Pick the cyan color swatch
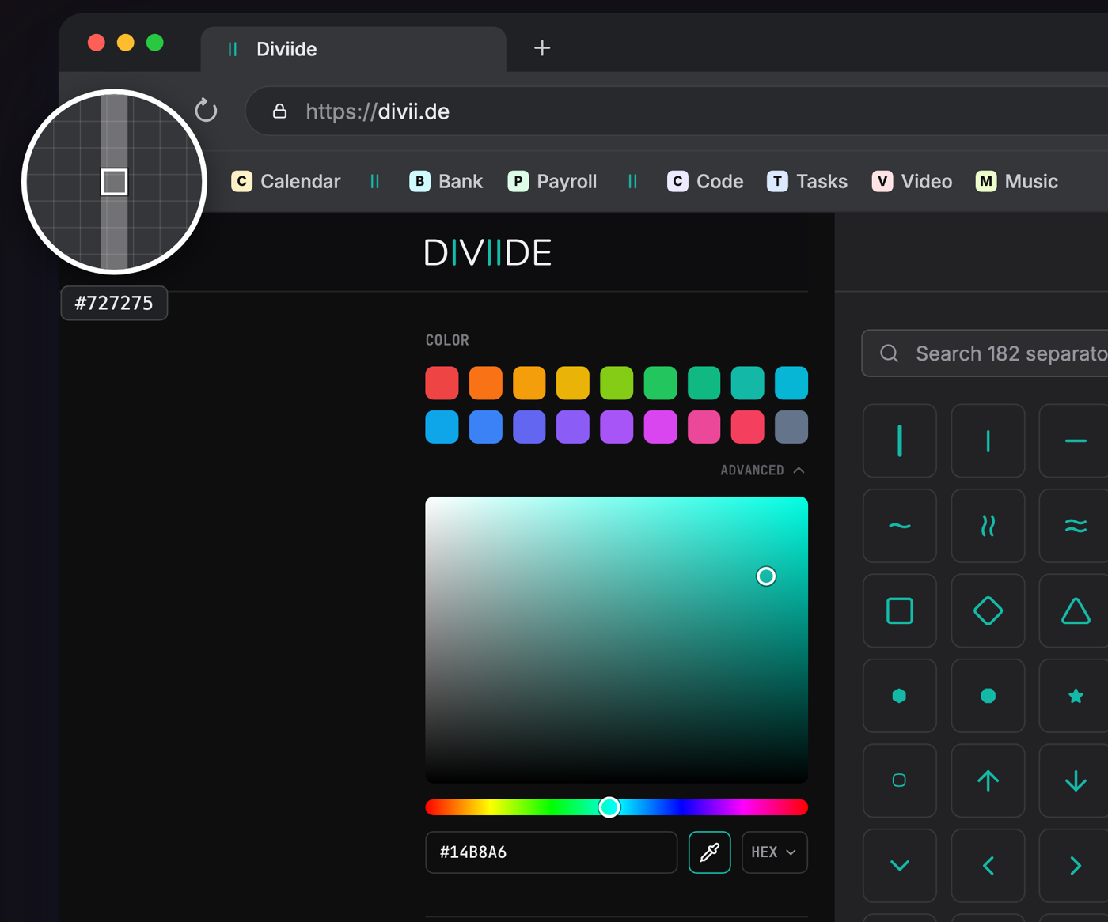Viewport: 1108px width, 922px height. click(791, 384)
